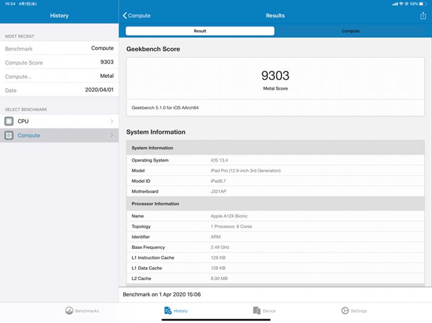
Task: Switch to the Result segment
Action: click(x=200, y=31)
